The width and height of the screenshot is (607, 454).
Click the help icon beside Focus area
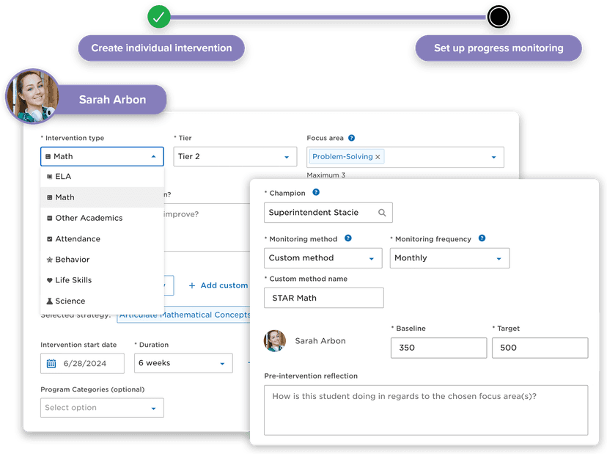click(x=350, y=137)
